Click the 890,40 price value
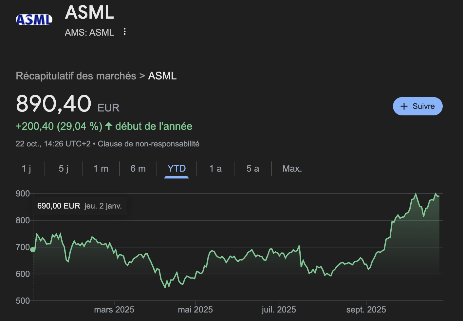The height and width of the screenshot is (321, 463). point(54,104)
